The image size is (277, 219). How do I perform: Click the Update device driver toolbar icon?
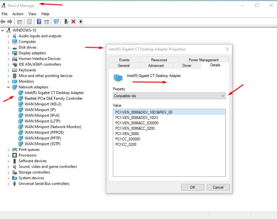coord(66,22)
